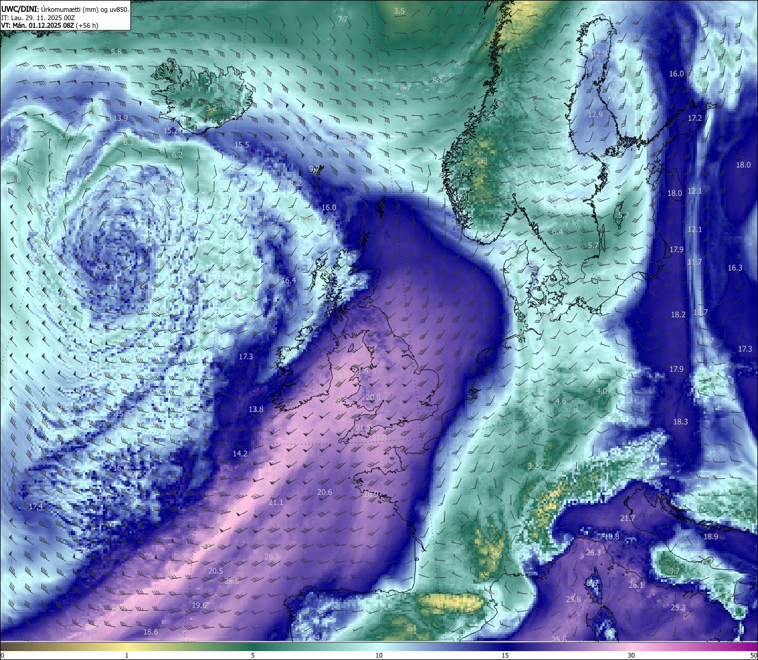
Task: Click the '13.9' value west of Iceland
Action: 120,118
